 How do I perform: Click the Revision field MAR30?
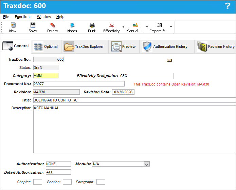[56, 92]
